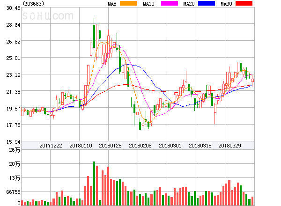Viewport: 281px width, 206px height.
Task: Click the 26万 volume axis label
Action: coord(15,150)
